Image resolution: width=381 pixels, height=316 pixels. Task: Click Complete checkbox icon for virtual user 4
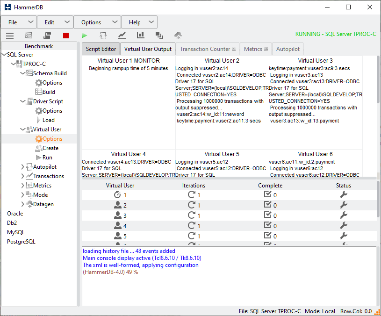point(268,226)
